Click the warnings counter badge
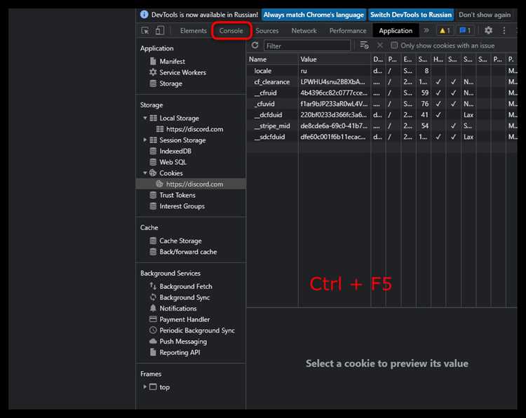526x418 pixels. [445, 31]
